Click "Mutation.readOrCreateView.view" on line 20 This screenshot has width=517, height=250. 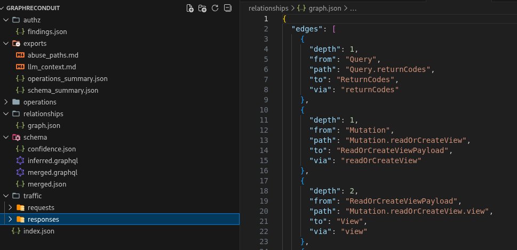(417, 211)
